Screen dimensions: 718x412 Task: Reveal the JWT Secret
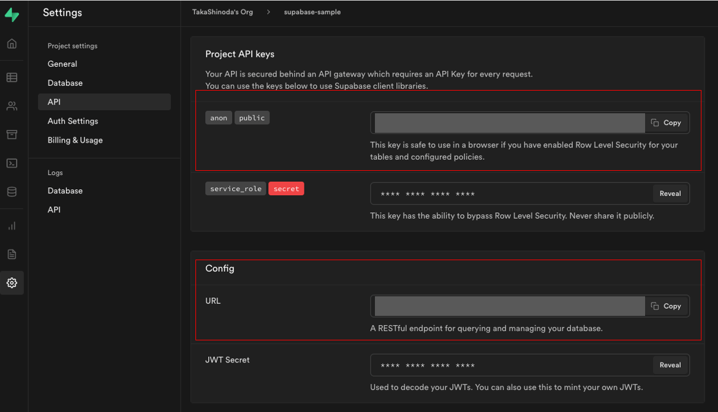point(670,365)
